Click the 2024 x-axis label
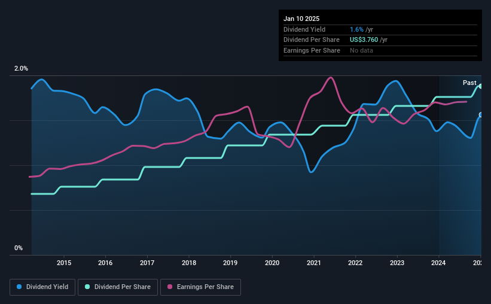This screenshot has height=304, width=491. point(438,263)
